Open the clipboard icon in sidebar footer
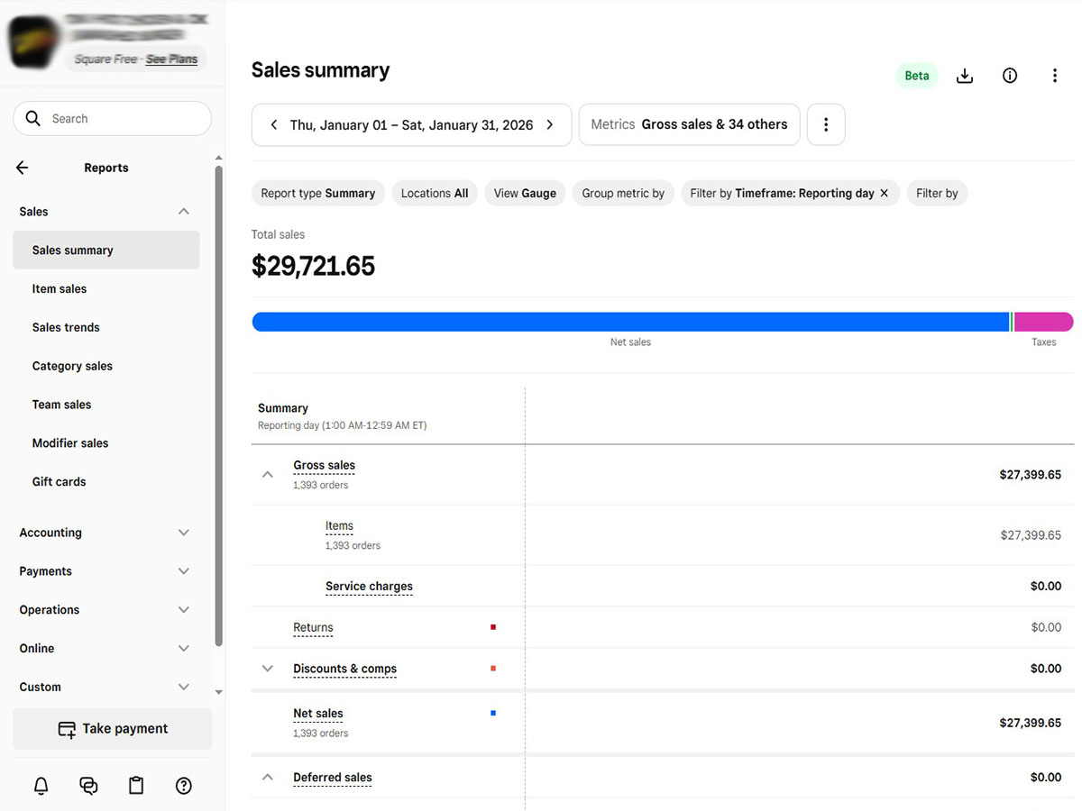Image resolution: width=1082 pixels, height=811 pixels. click(x=136, y=786)
